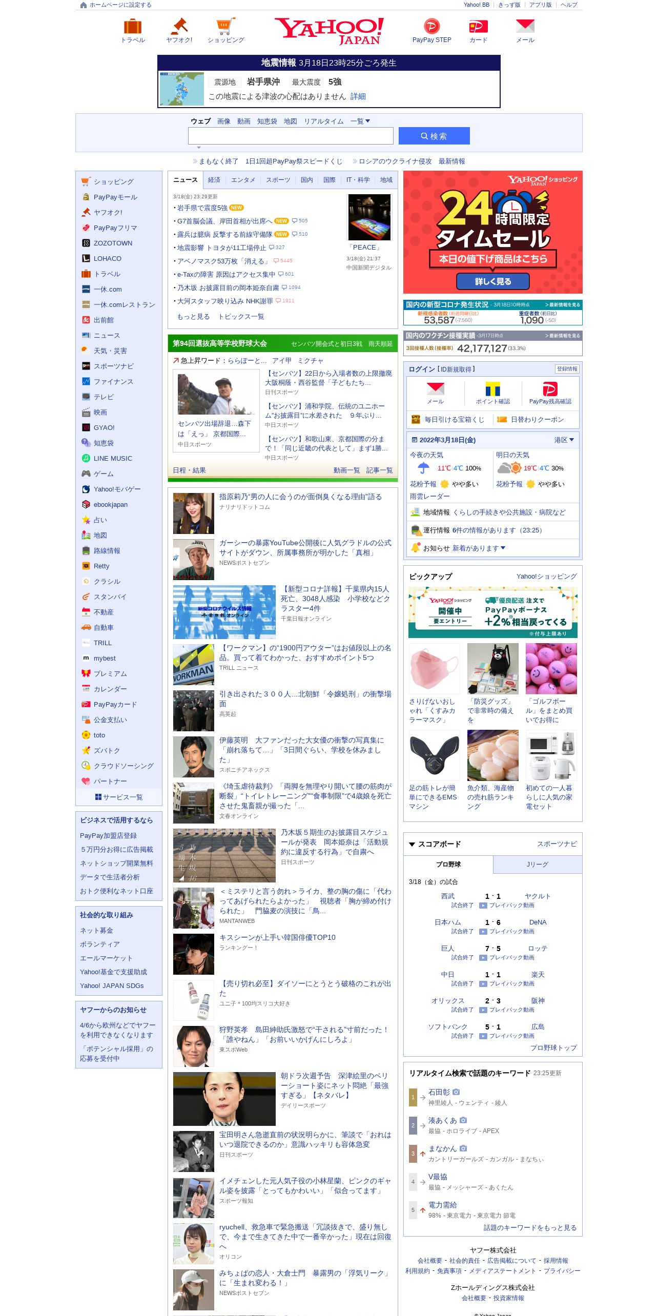
Task: Click the 登録情報 button in login panel
Action: click(567, 369)
